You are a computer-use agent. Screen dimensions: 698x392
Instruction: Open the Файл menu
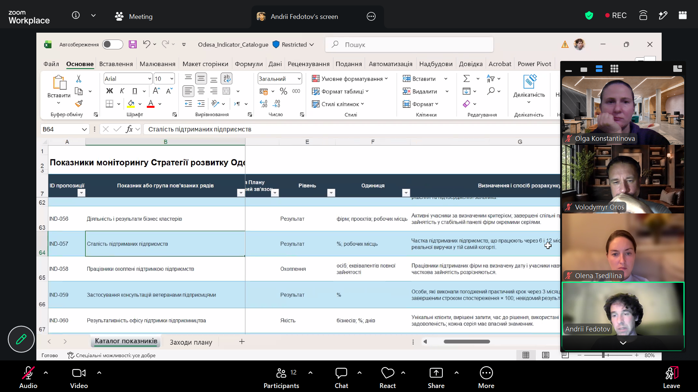click(x=51, y=64)
